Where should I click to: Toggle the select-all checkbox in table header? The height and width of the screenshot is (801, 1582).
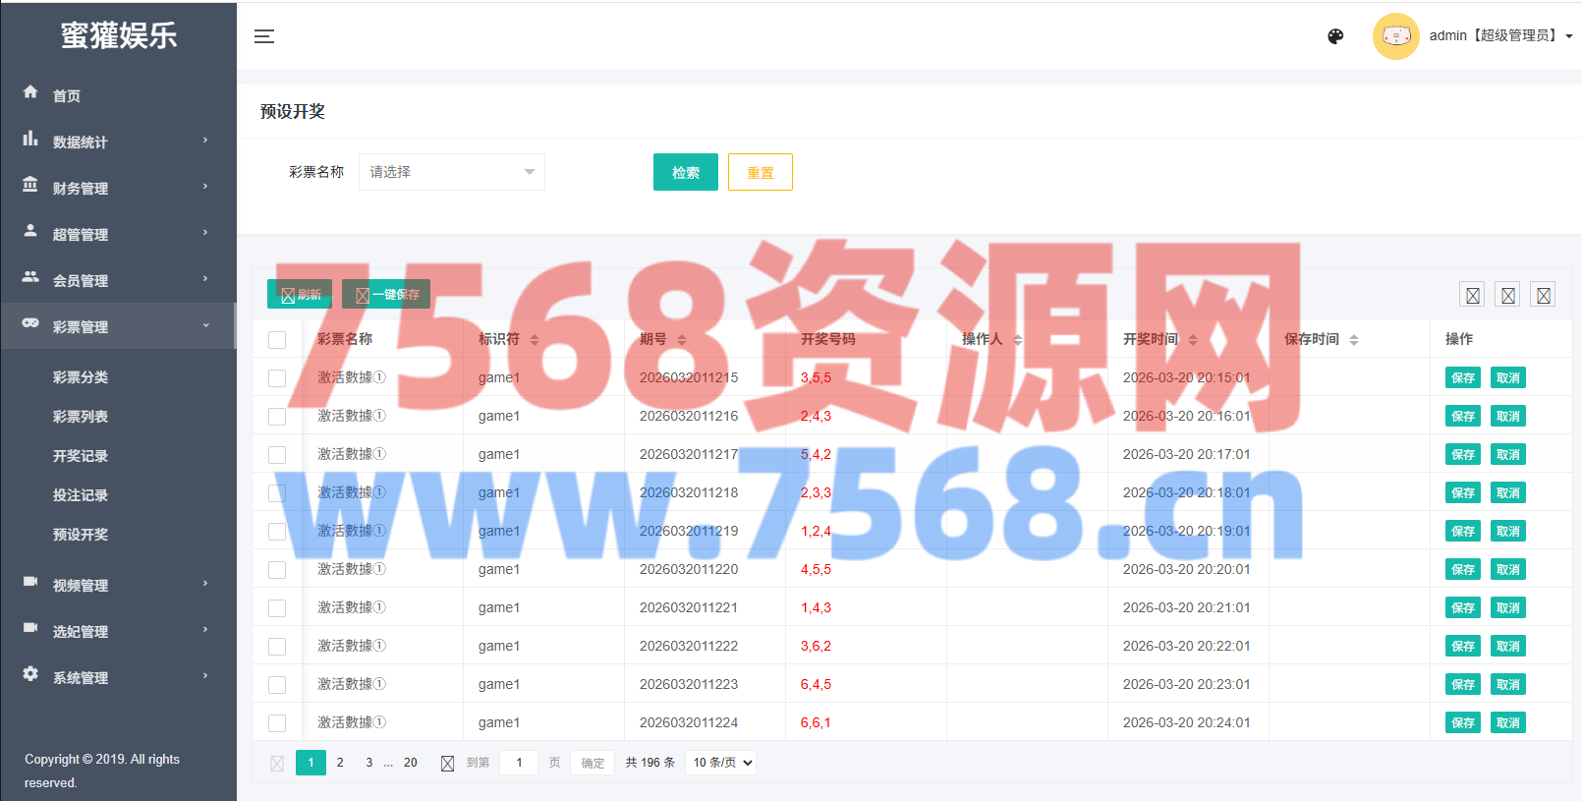click(277, 340)
